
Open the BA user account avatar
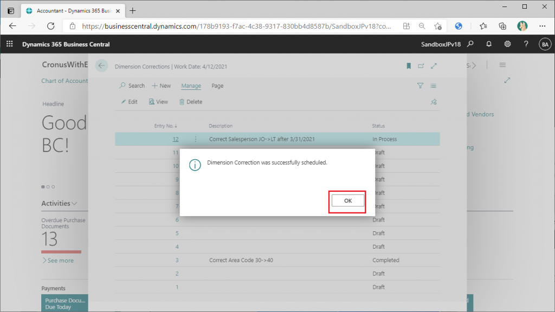545,44
